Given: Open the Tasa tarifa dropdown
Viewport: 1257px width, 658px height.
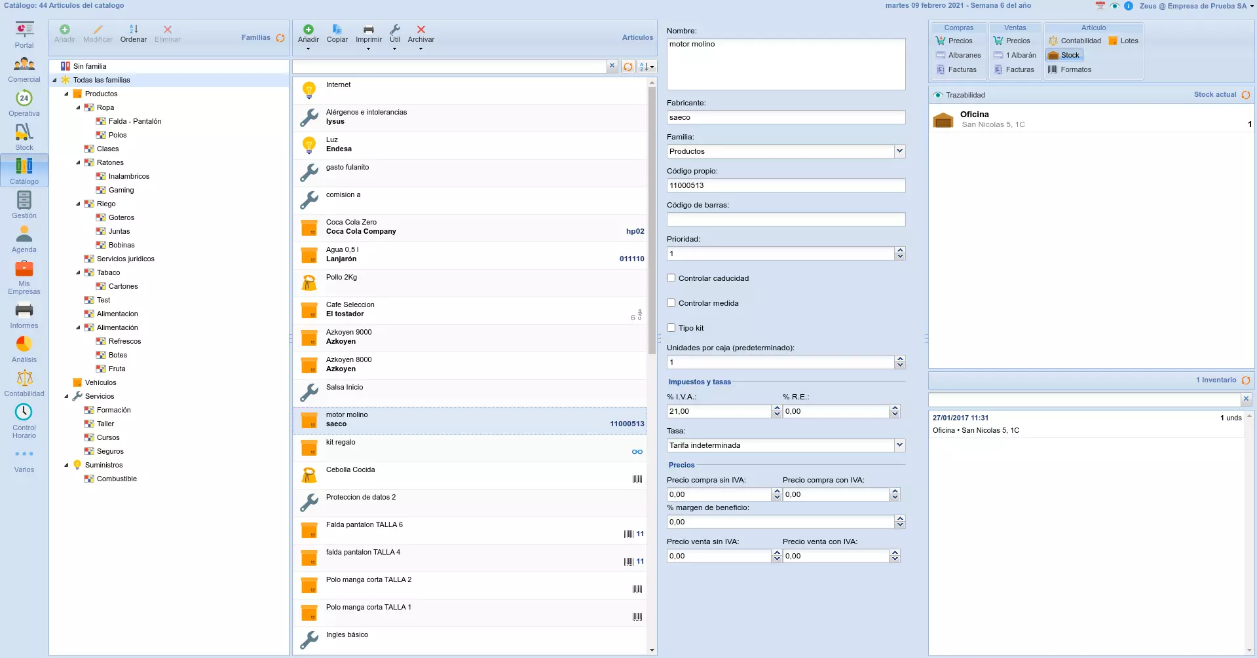Looking at the screenshot, I should [899, 445].
